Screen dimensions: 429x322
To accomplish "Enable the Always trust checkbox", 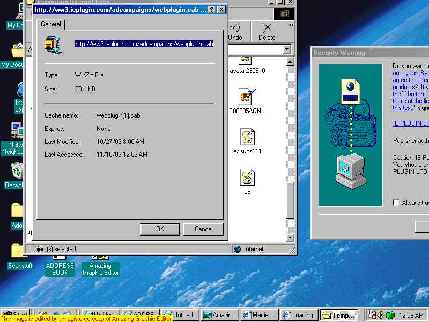I will 396,203.
